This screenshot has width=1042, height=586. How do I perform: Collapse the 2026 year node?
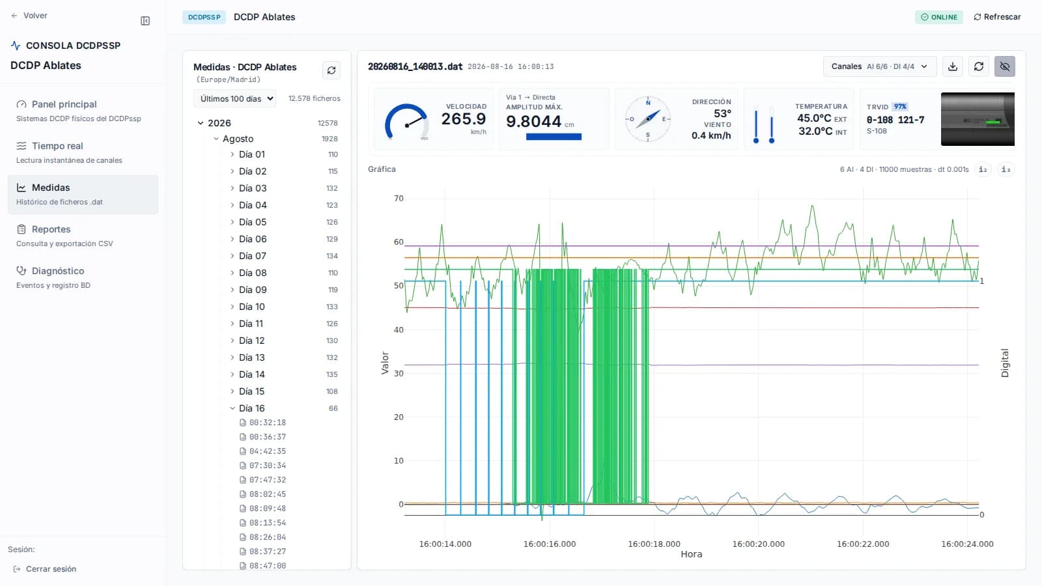pyautogui.click(x=201, y=123)
